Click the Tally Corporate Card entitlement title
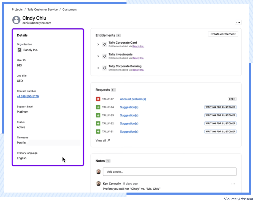This screenshot has width=253, height=201. [x=123, y=43]
